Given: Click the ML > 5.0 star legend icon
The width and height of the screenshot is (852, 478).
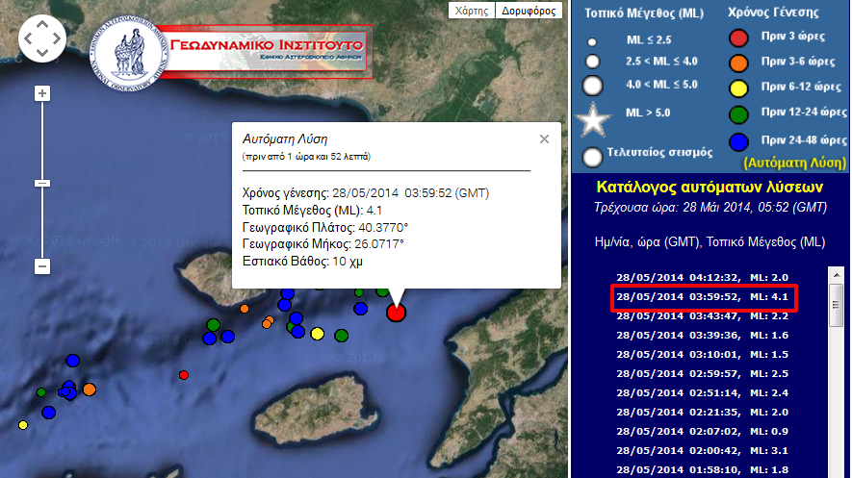Looking at the screenshot, I should click(x=593, y=119).
